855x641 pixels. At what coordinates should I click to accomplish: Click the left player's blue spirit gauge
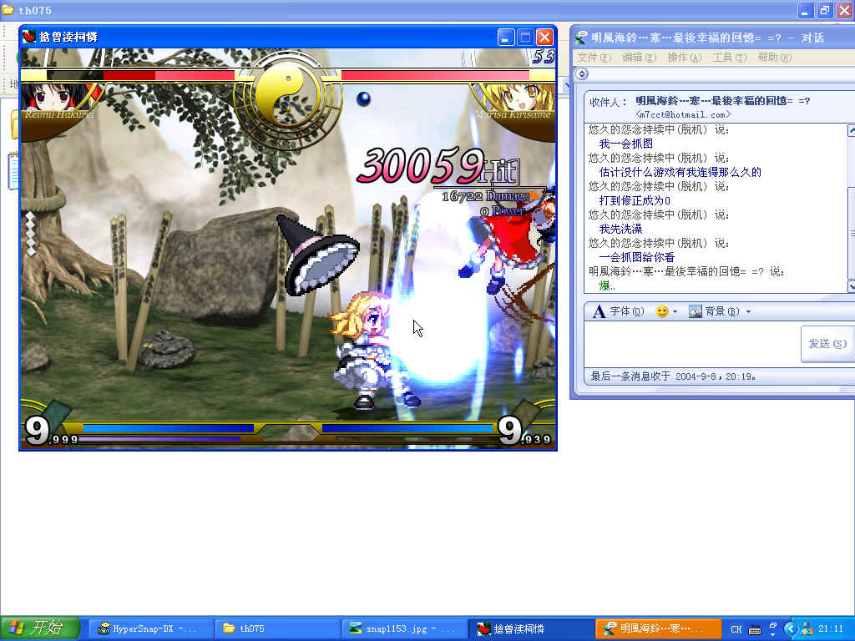point(168,428)
